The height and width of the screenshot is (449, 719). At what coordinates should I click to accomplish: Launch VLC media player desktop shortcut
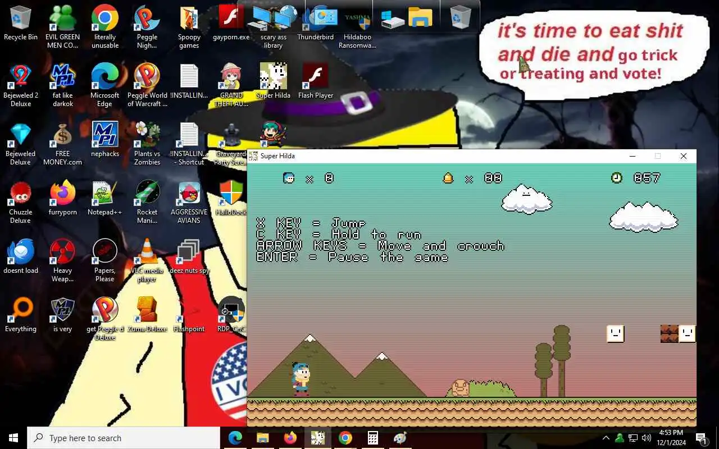(x=147, y=260)
